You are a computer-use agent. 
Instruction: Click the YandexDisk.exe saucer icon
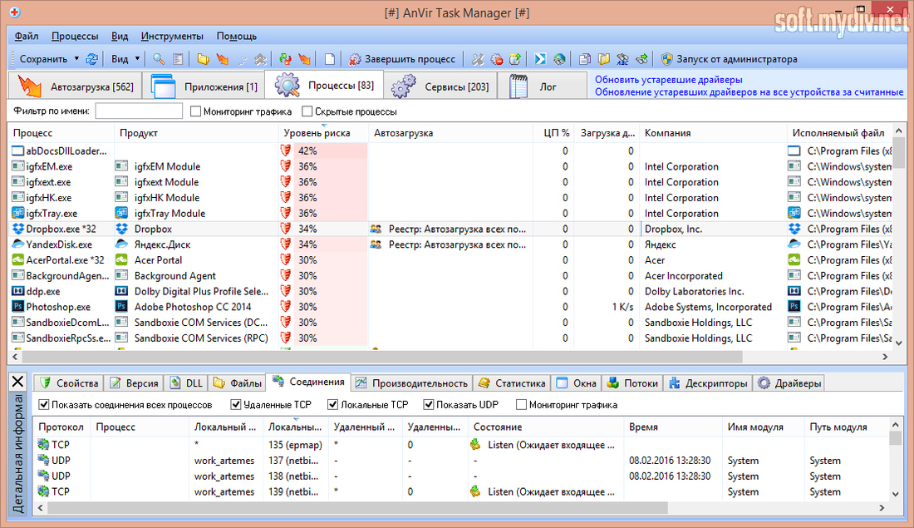click(x=18, y=244)
